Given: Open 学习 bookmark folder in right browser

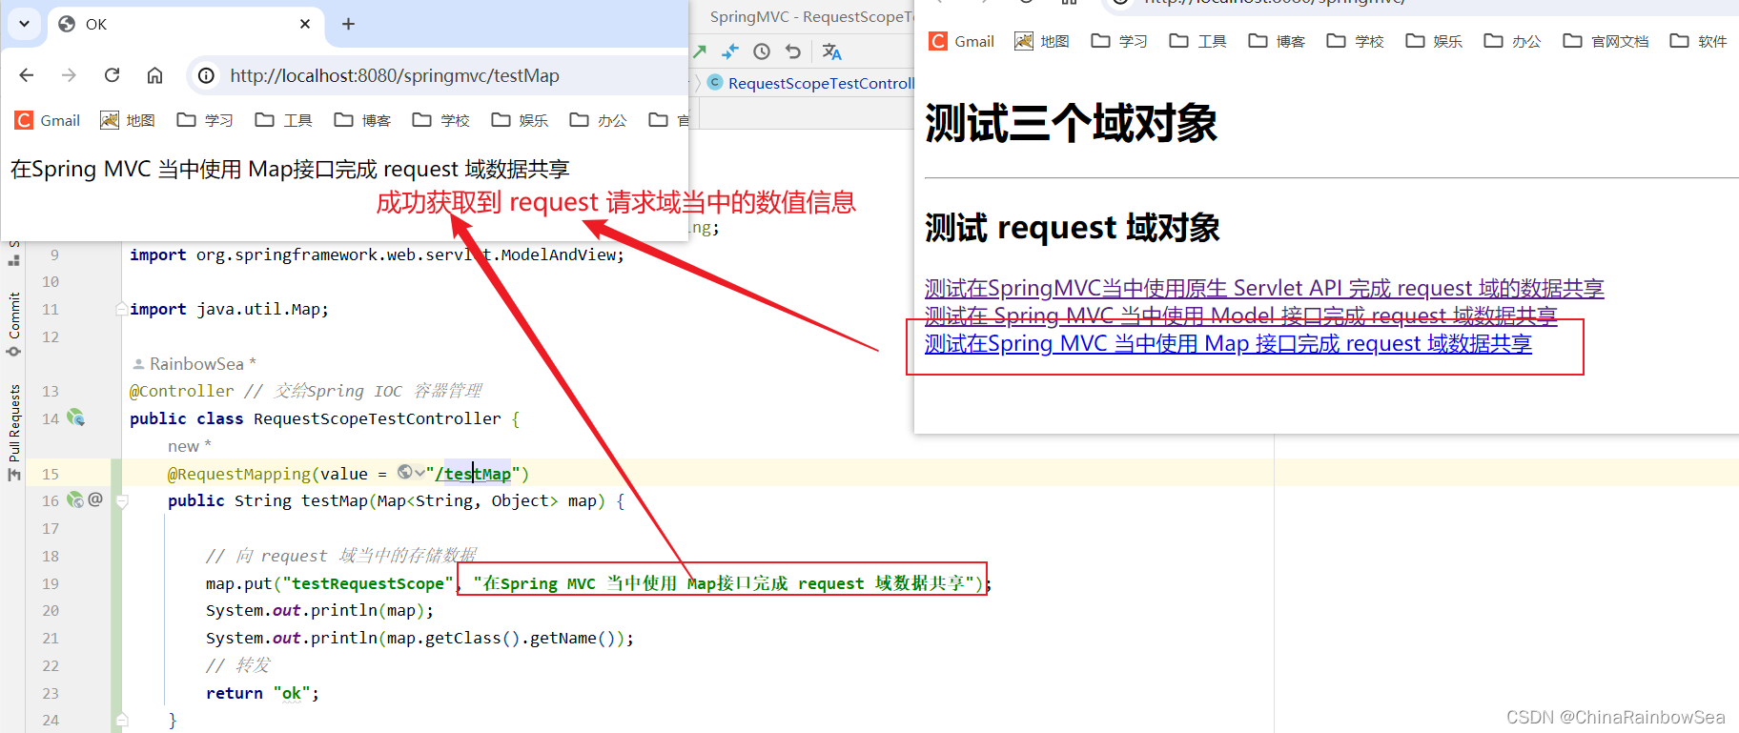Looking at the screenshot, I should tap(1119, 41).
